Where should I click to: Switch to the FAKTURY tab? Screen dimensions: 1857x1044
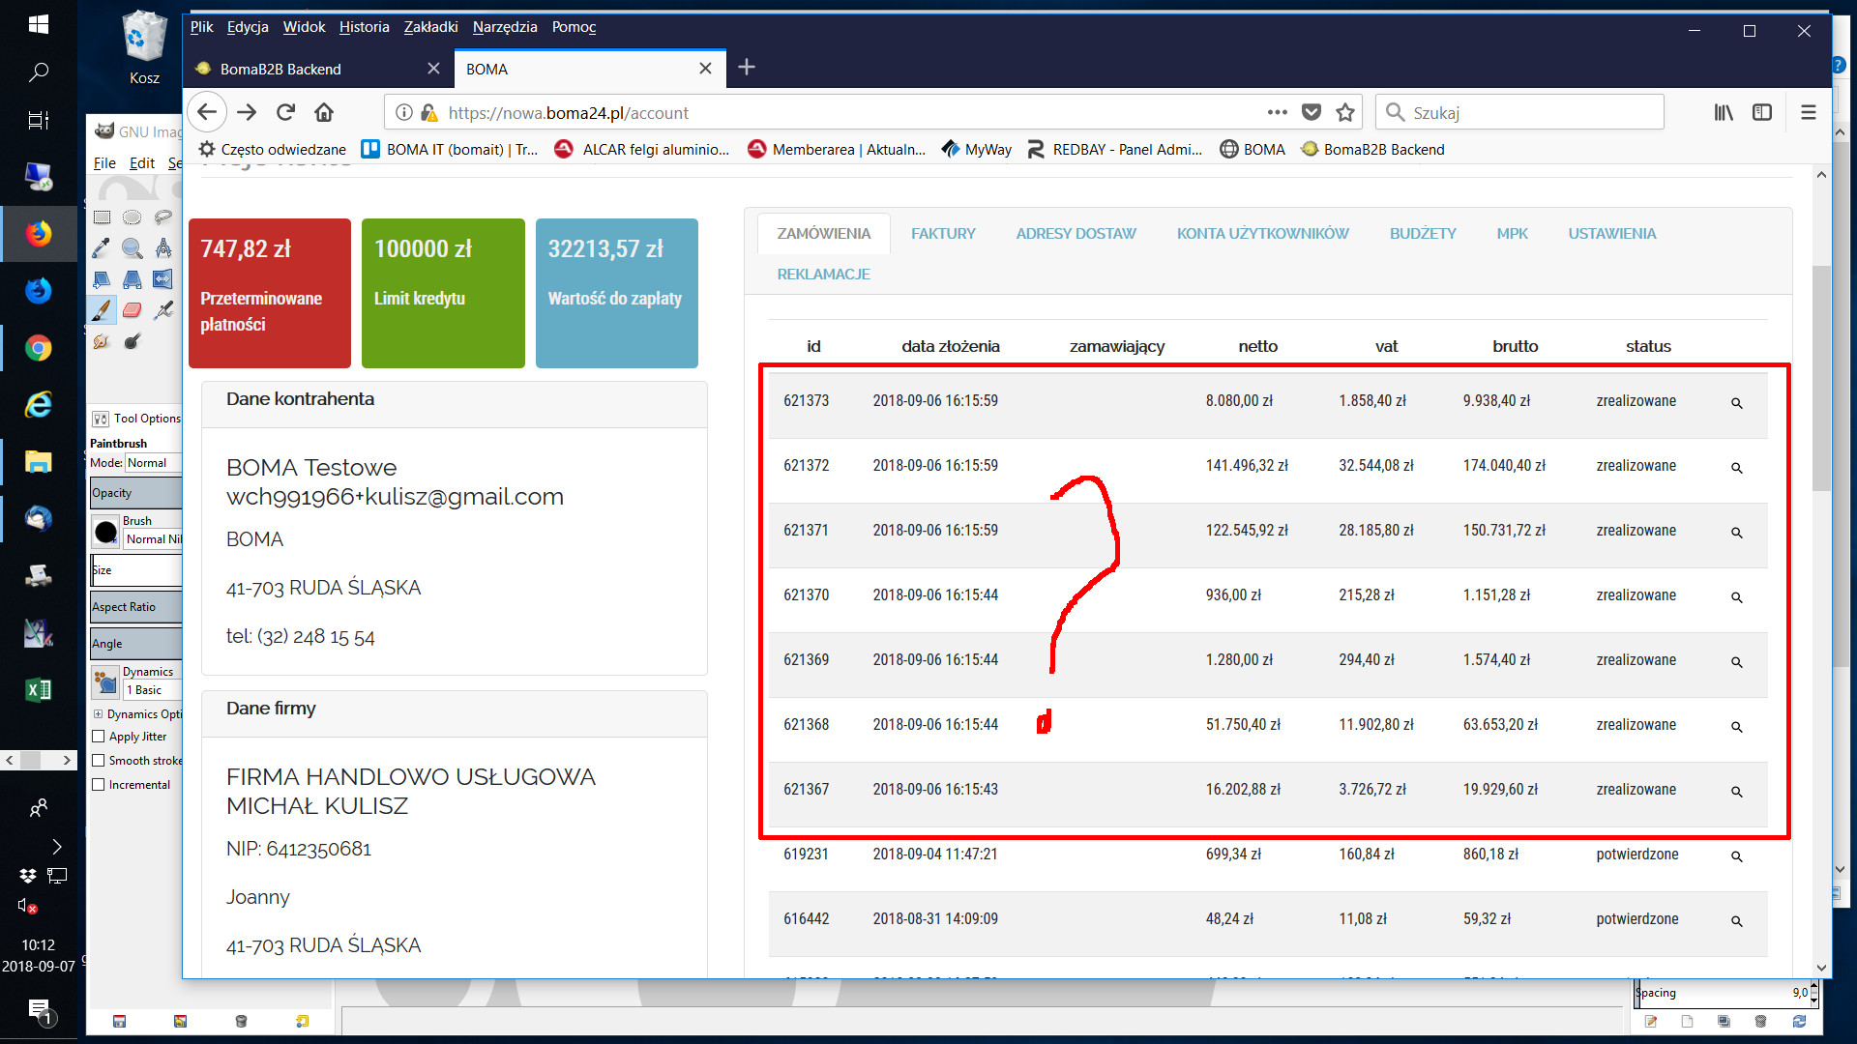(x=943, y=234)
